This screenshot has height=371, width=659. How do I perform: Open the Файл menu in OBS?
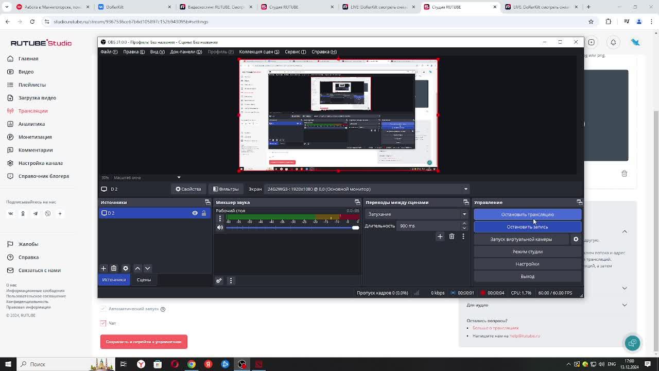[x=109, y=52]
